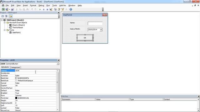
Task: Click the Insert UserForm toolbar icon
Action: tap(7, 9)
